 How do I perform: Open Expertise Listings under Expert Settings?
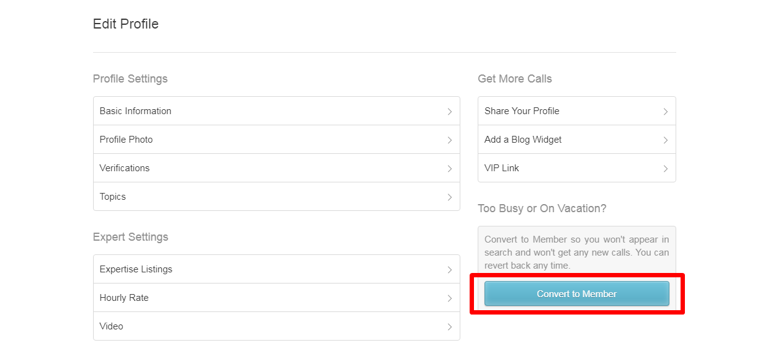pyautogui.click(x=277, y=269)
